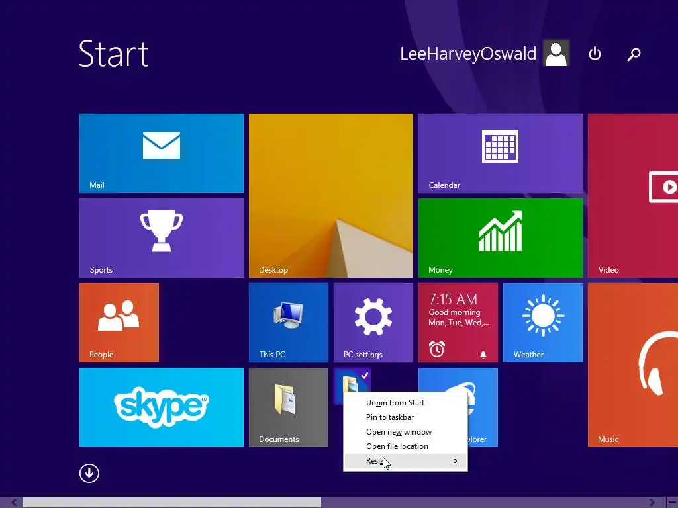The width and height of the screenshot is (678, 508).
Task: Open the Music headphones tile
Action: point(633,365)
